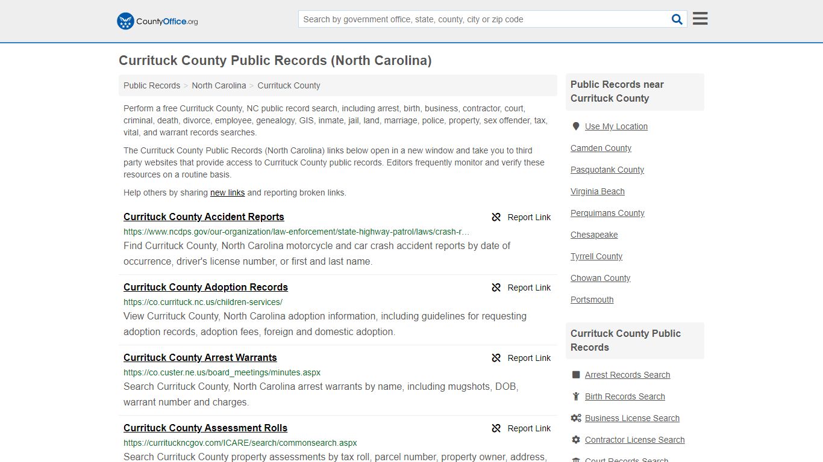View Portsmouth public records
Viewport: 823px width, 462px height.
592,300
